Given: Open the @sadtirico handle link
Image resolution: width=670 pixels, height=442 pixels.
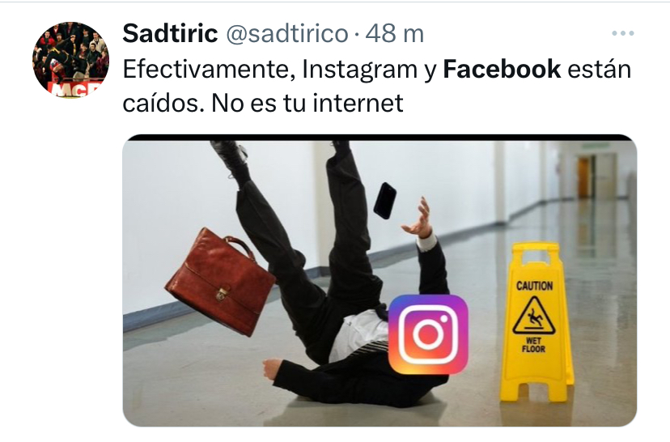Looking at the screenshot, I should [x=286, y=33].
